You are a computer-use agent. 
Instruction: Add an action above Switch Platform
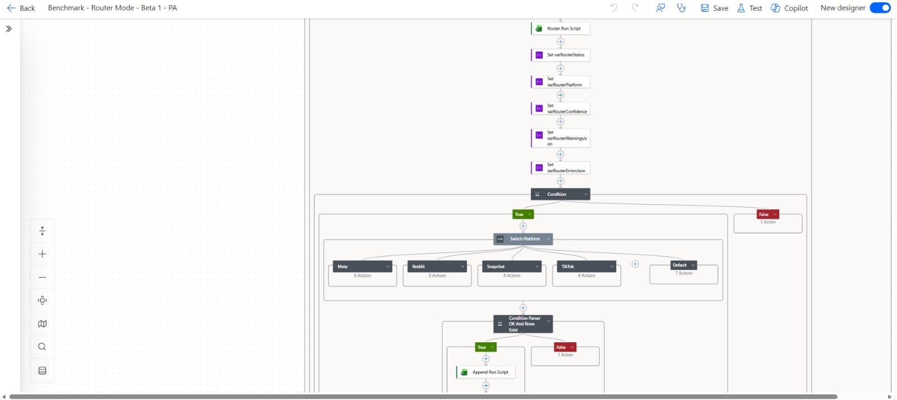tap(523, 226)
